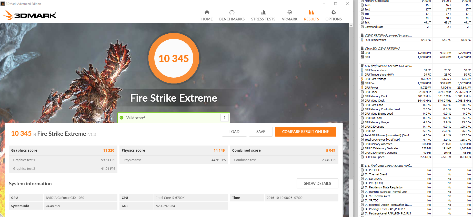
Task: Click the Intel Core i7 6700K CPU value
Action: (170, 198)
